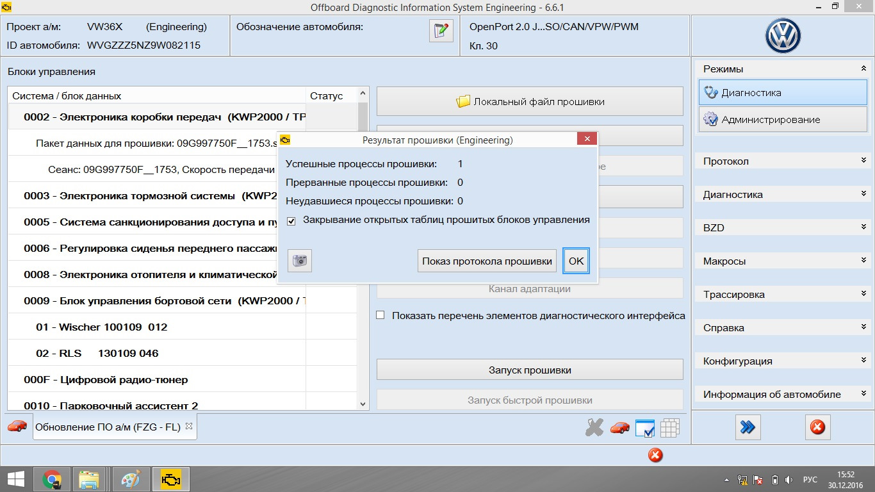Image resolution: width=875 pixels, height=492 pixels.
Task: Select Администрирование mode button
Action: click(x=783, y=119)
